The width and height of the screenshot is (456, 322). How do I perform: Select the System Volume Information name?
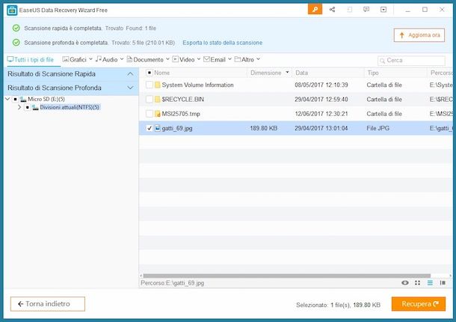[198, 85]
